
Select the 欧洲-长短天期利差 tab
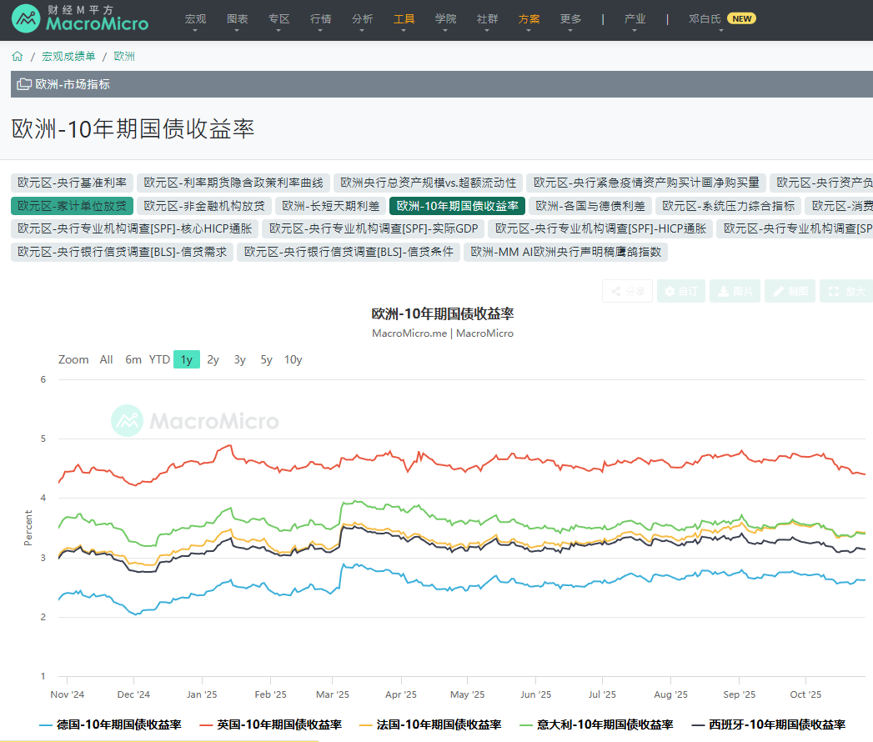(x=330, y=206)
